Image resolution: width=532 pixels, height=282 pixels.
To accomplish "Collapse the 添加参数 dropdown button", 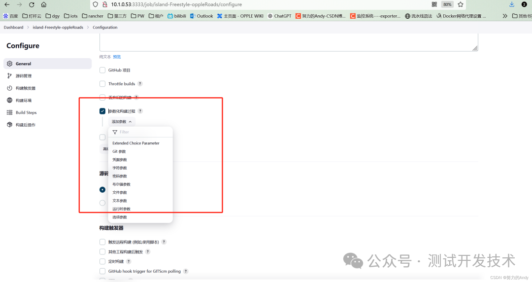I will pos(122,122).
